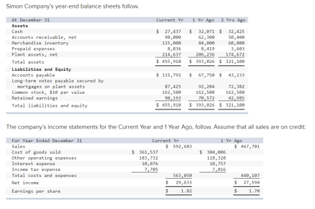Select the Liabilities and Equity heading

click(42, 70)
